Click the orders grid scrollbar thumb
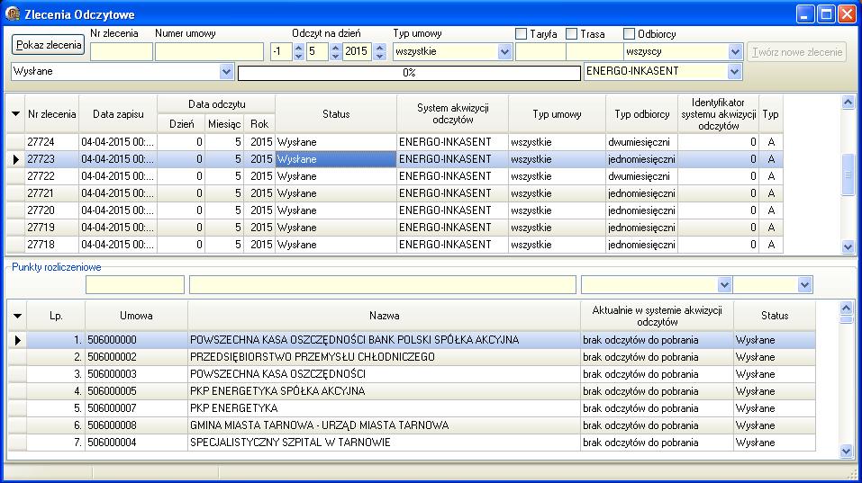 (848, 174)
